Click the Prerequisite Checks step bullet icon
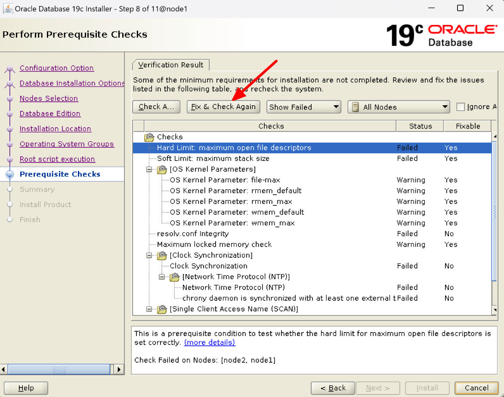This screenshot has height=397, width=504. [x=10, y=174]
